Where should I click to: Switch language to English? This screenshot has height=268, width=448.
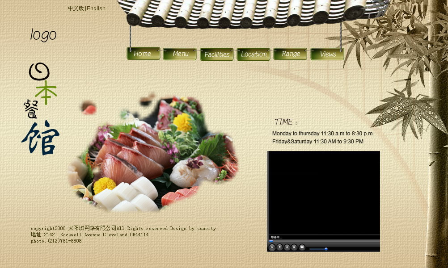point(96,8)
